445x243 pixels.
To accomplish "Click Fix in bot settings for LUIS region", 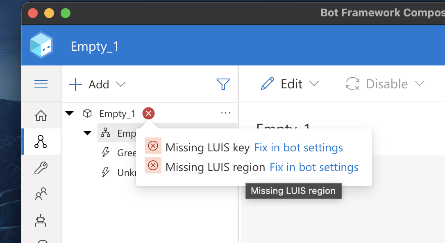I will point(313,167).
